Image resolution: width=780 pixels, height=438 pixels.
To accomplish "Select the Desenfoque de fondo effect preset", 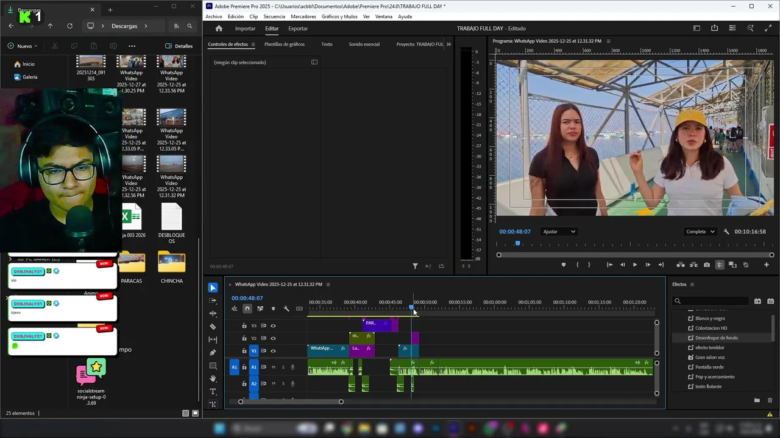I will click(716, 338).
